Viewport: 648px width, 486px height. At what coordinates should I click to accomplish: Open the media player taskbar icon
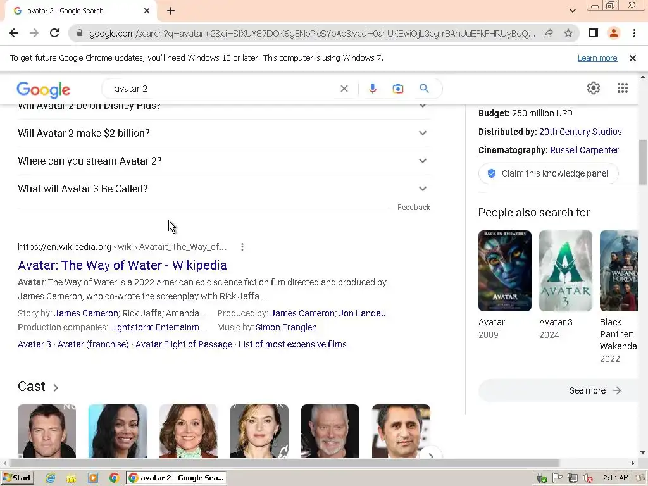[x=93, y=478]
